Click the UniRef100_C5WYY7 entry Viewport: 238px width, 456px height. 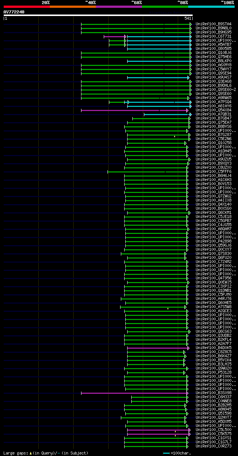click(x=213, y=69)
